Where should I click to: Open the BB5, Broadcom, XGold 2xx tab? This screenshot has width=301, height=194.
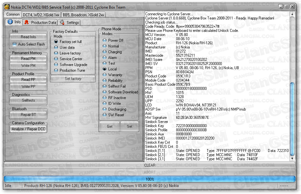tap(83, 15)
